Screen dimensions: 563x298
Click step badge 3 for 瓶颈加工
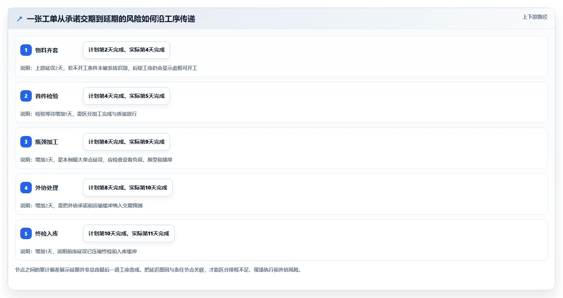26,142
